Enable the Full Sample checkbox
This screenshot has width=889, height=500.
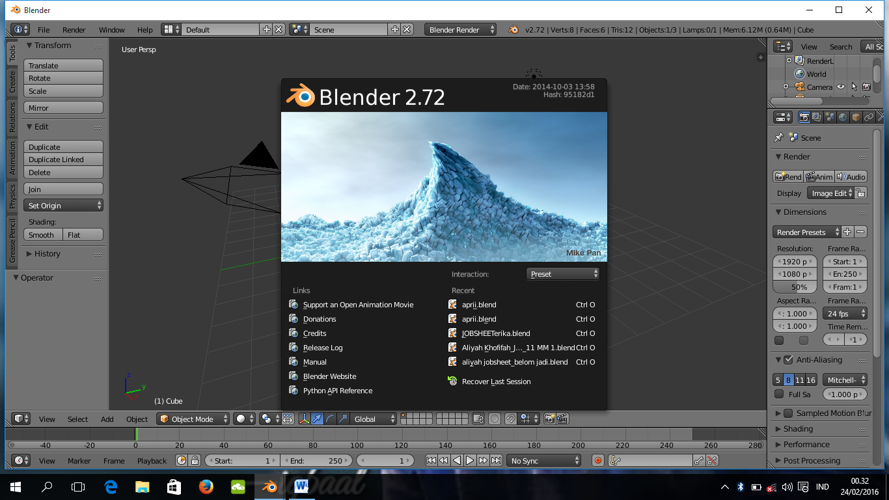779,394
